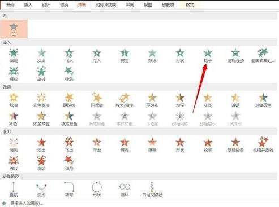The height and width of the screenshot is (207, 279).
Task: Open the 设计 ribbon tab
Action: click(x=46, y=5)
